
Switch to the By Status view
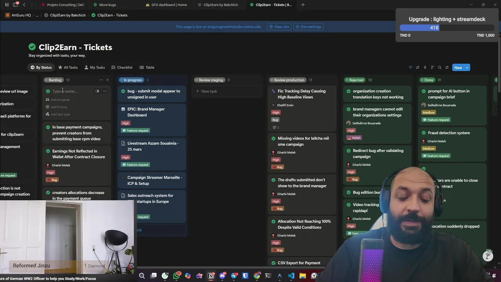[x=41, y=67]
